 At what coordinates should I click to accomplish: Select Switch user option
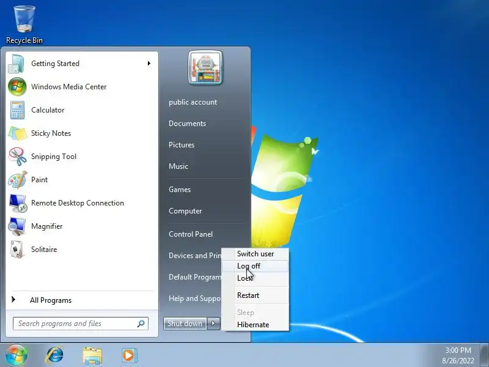pos(256,254)
